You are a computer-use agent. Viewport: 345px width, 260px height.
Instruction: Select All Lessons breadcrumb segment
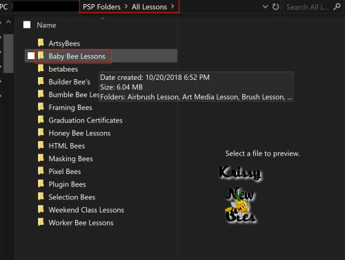click(149, 7)
